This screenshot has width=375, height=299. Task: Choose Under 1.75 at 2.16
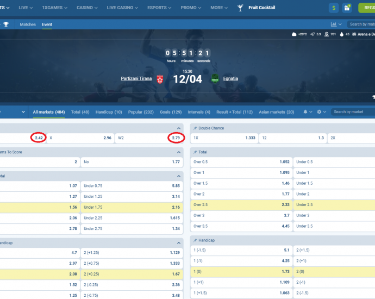point(132,207)
